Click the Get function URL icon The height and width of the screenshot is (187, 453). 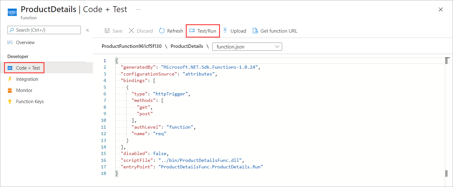tap(255, 31)
